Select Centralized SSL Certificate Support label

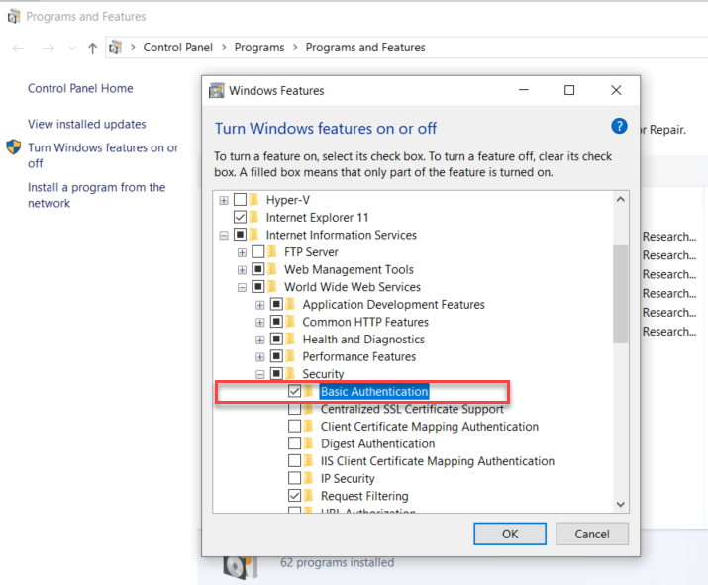412,409
